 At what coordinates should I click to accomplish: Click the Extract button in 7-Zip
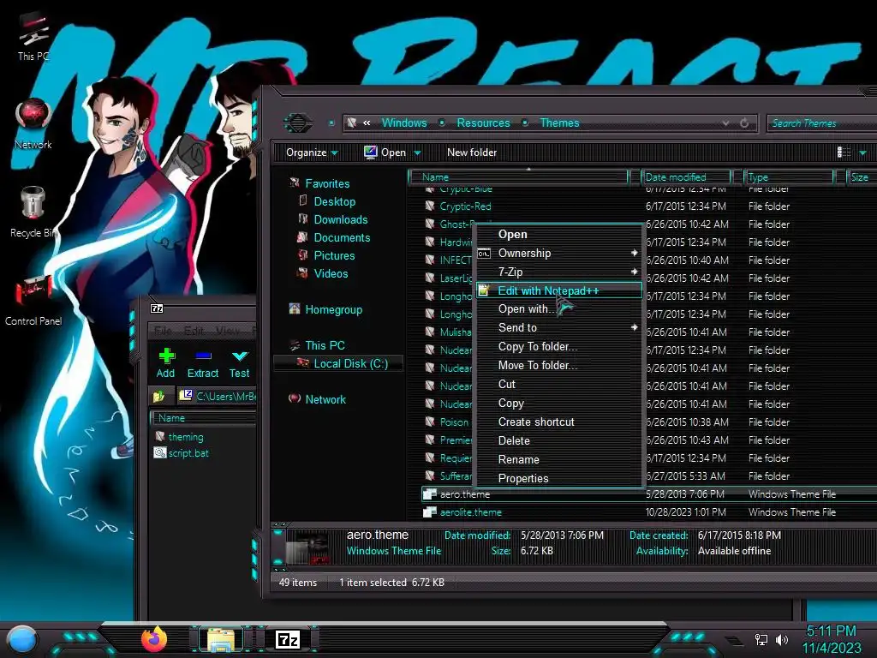pyautogui.click(x=202, y=363)
